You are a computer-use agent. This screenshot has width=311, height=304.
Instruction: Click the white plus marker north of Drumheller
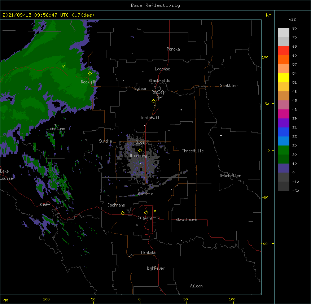coord(221,135)
